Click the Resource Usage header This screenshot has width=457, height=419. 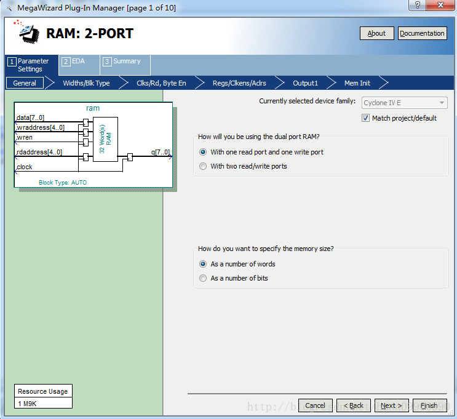coord(43,391)
